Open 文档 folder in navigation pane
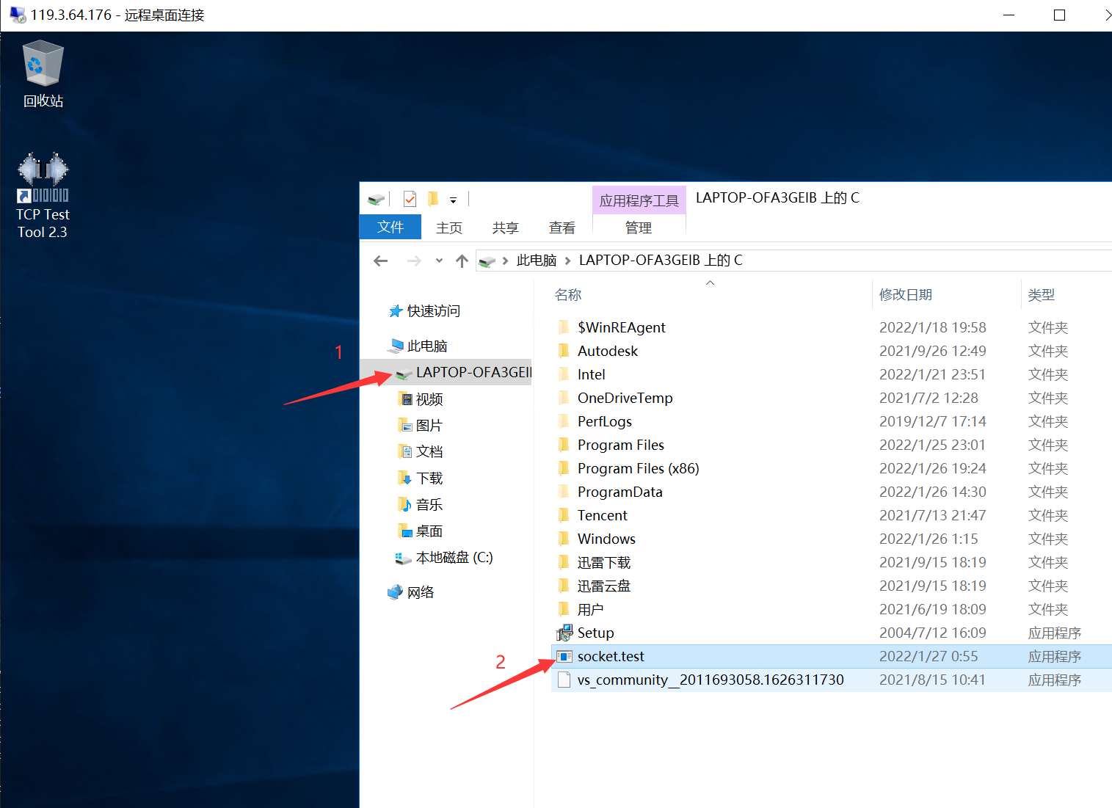The width and height of the screenshot is (1112, 808). 421,452
